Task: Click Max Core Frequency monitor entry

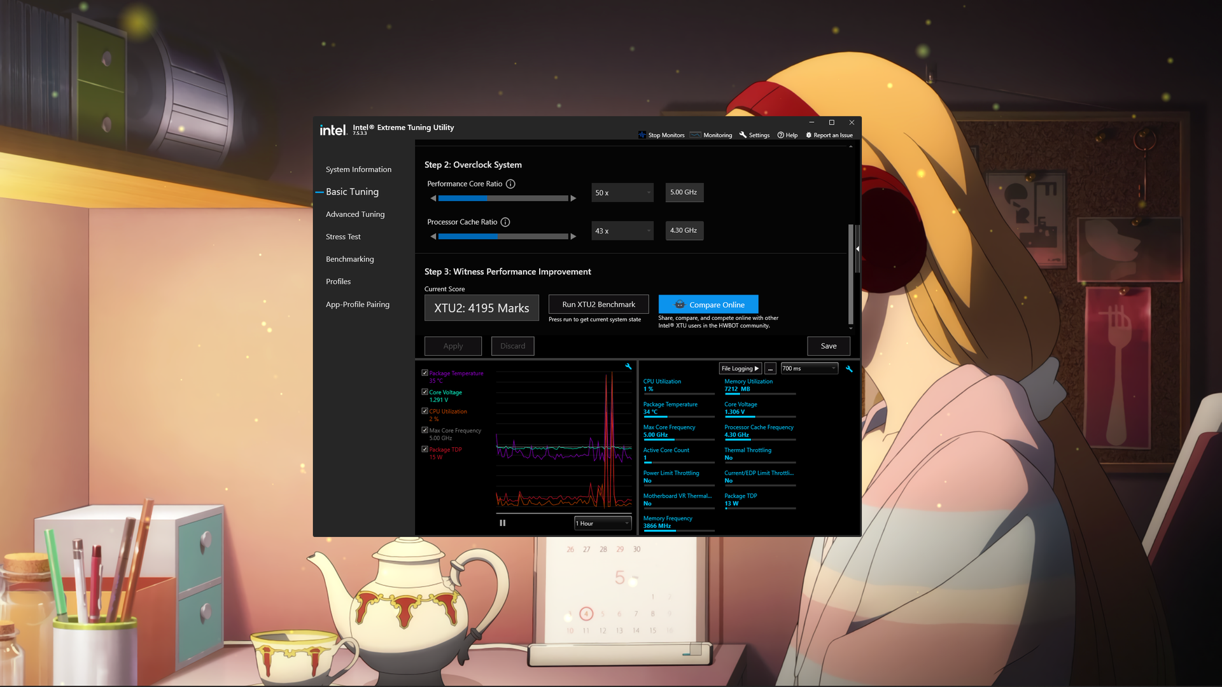Action: coord(678,431)
